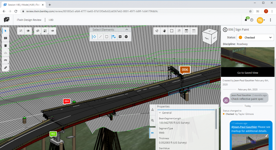Click the view cube Right face
Image resolution: width=276 pixels, height=150 pixels.
(x=207, y=38)
